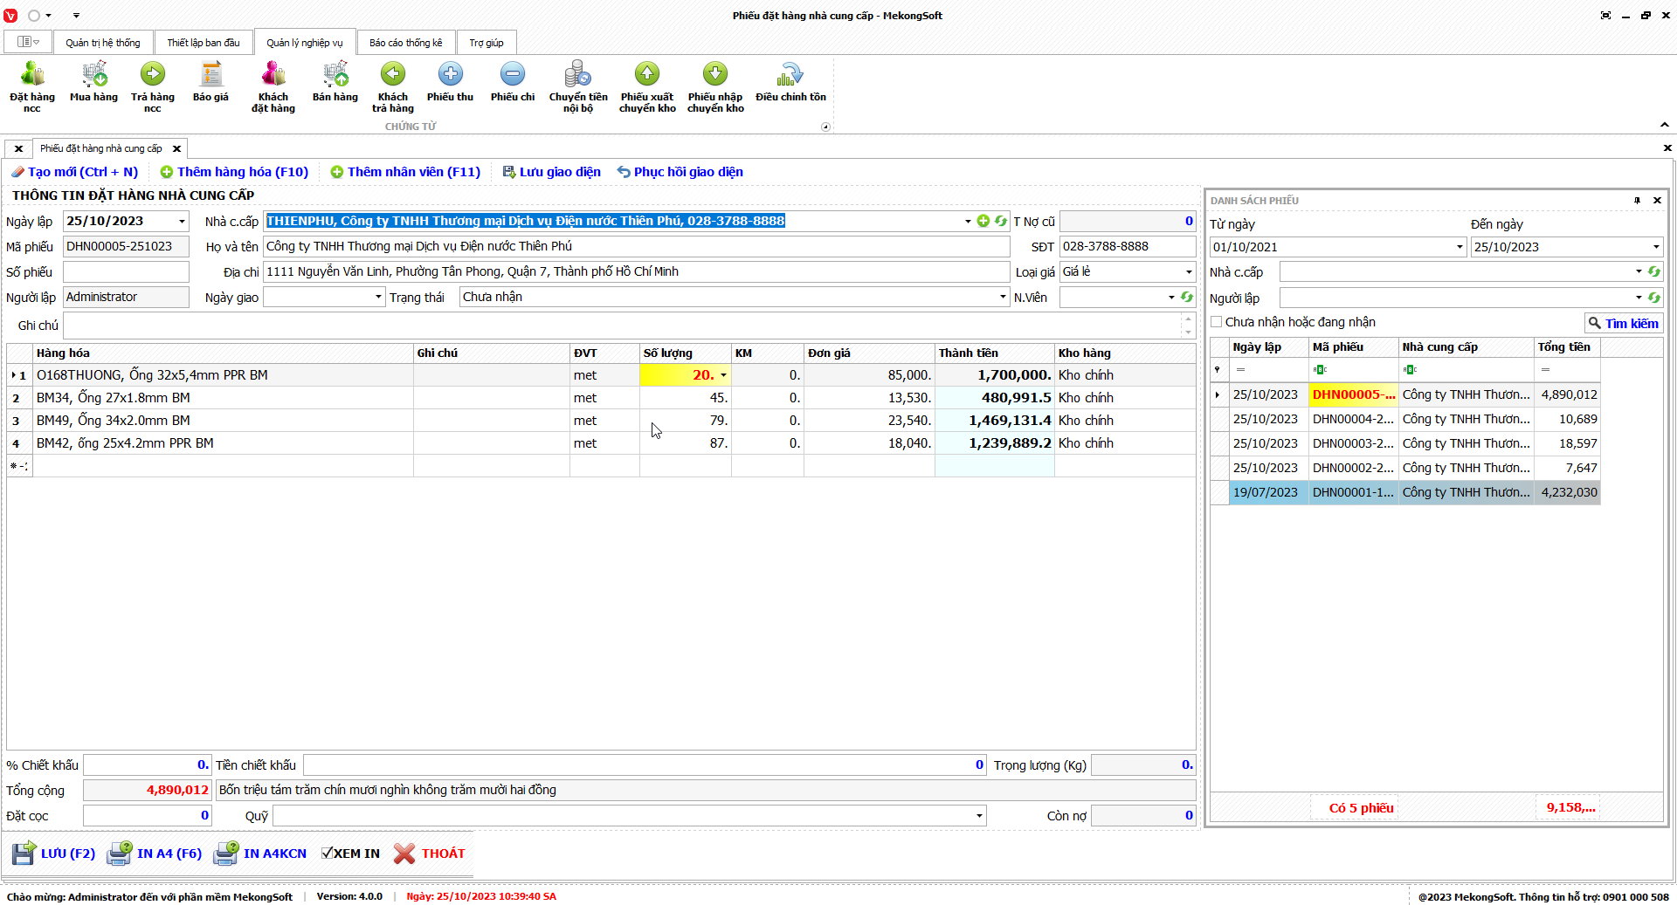Click green add-supplier plus icon beside Nhà c.cấp
1677x905 pixels.
[x=983, y=221]
